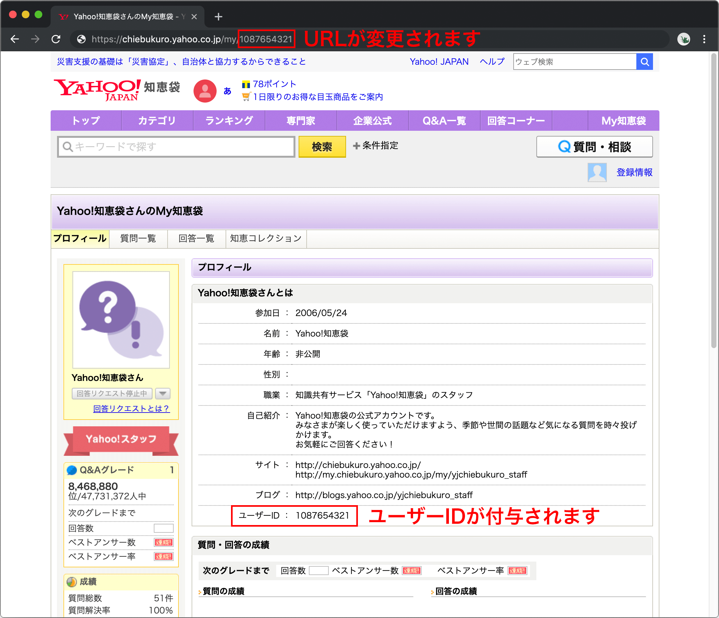Screen dimensions: 719x618
Task: Click the 78ポイント link
Action: [x=275, y=84]
